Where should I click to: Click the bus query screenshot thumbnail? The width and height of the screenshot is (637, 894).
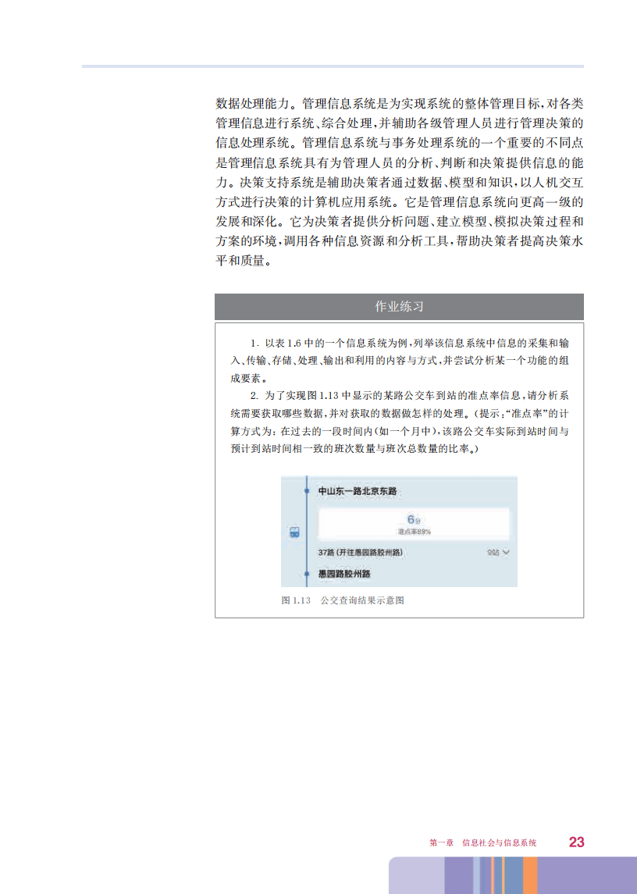399,532
